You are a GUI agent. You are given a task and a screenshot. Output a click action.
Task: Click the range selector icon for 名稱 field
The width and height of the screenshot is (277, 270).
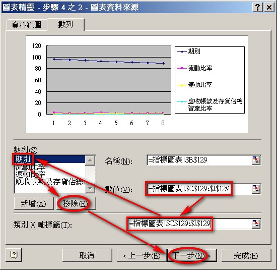[256, 160]
